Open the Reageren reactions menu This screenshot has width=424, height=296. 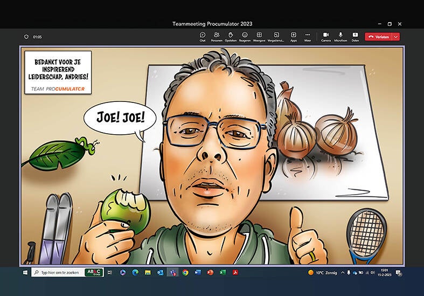pos(245,36)
